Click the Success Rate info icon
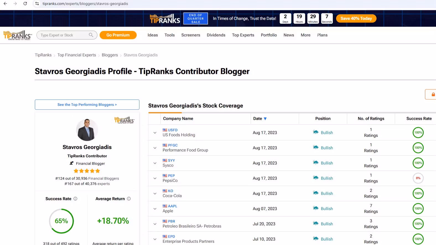The height and width of the screenshot is (245, 436). (x=75, y=199)
